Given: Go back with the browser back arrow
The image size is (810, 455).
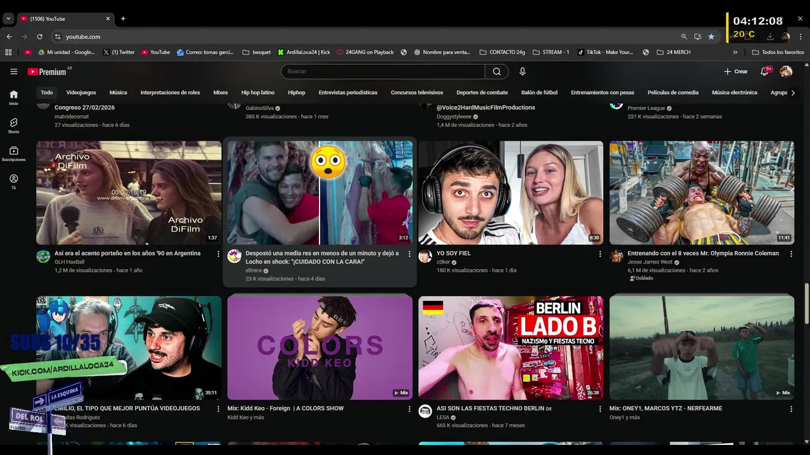Looking at the screenshot, I should 9,37.
